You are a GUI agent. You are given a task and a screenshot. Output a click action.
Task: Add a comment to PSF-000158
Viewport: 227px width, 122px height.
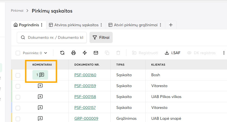click(x=40, y=97)
